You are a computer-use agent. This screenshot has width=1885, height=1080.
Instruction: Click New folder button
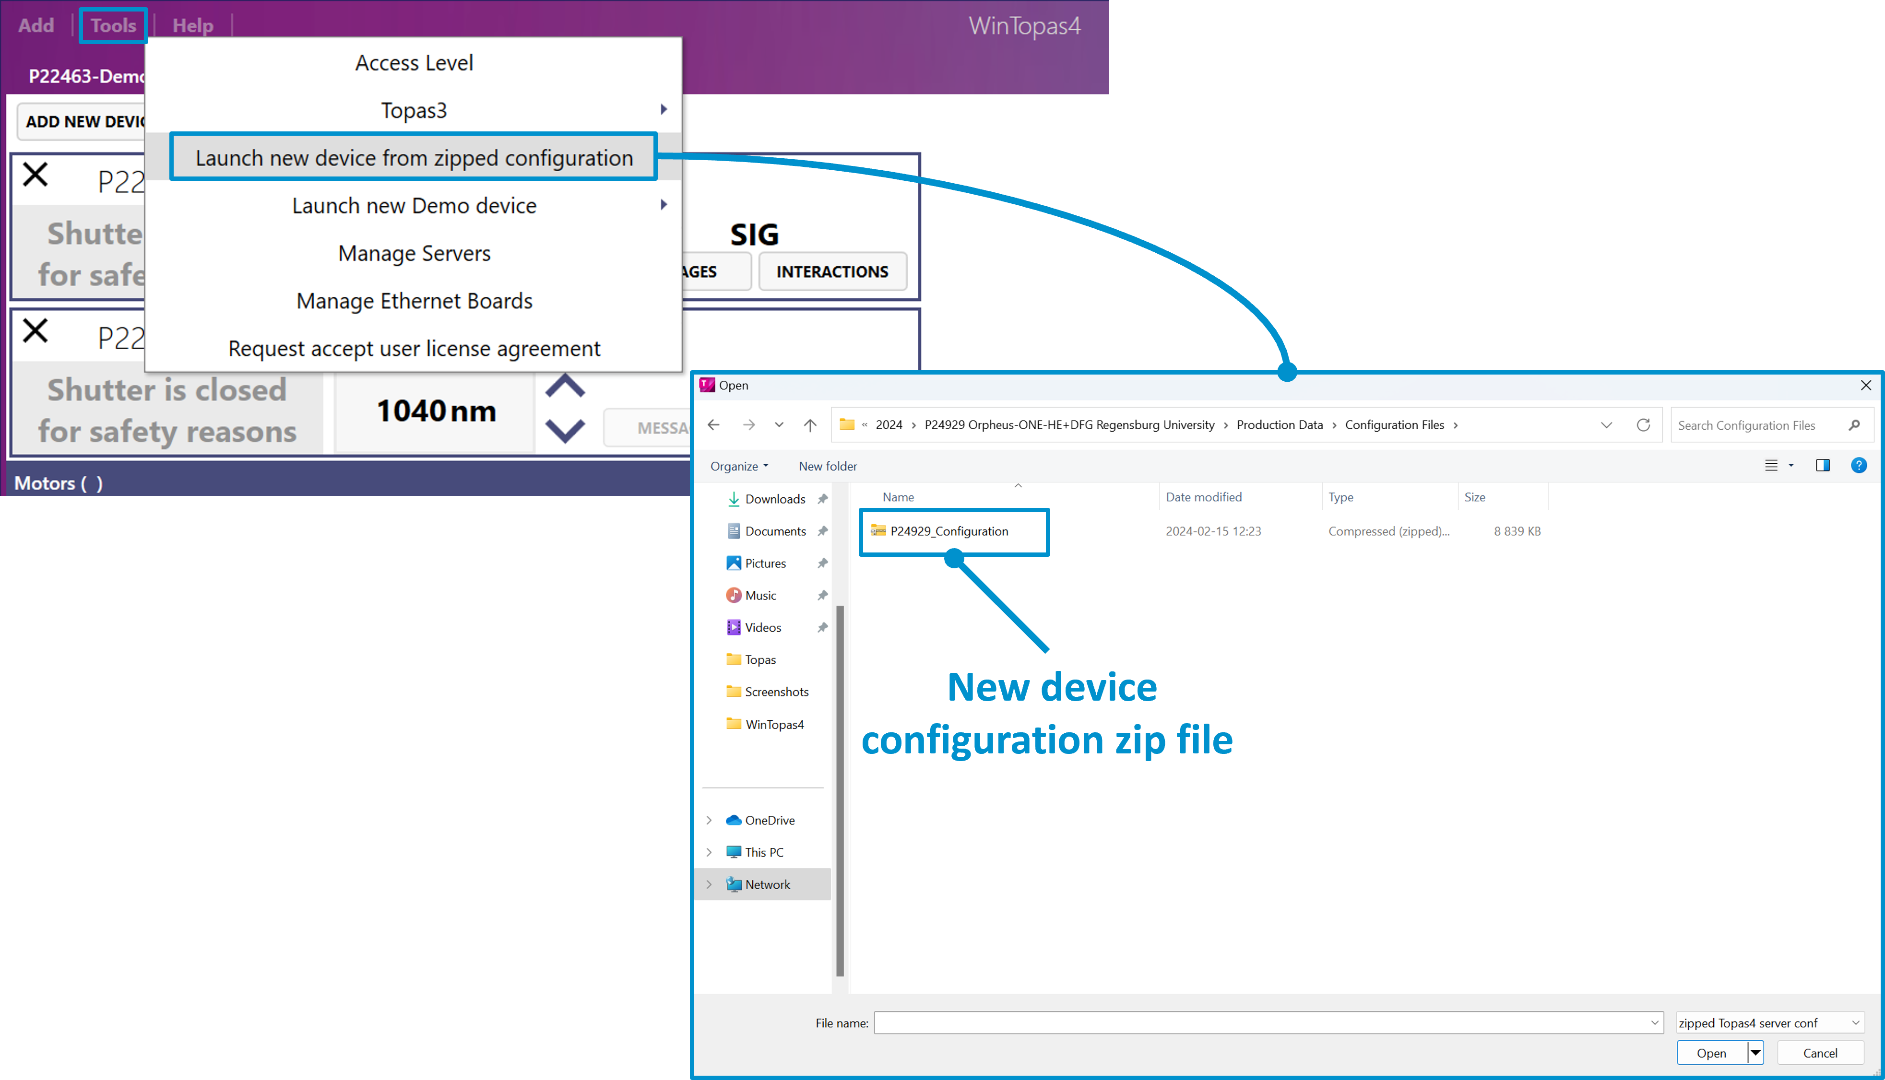tap(828, 466)
